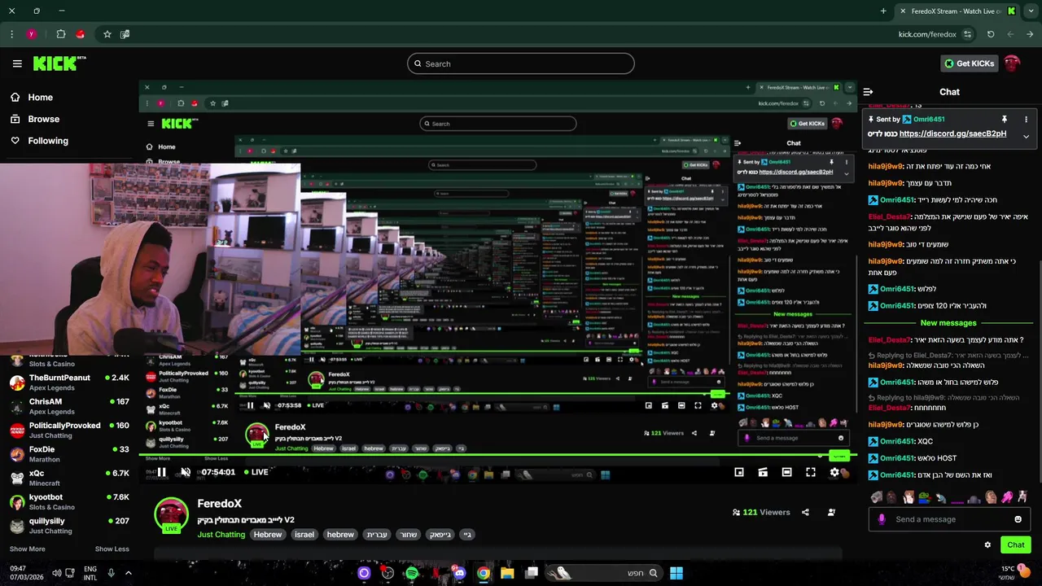Open the emoji picker in the message box
Screen dimensions: 1042x586
pyautogui.click(x=1018, y=519)
